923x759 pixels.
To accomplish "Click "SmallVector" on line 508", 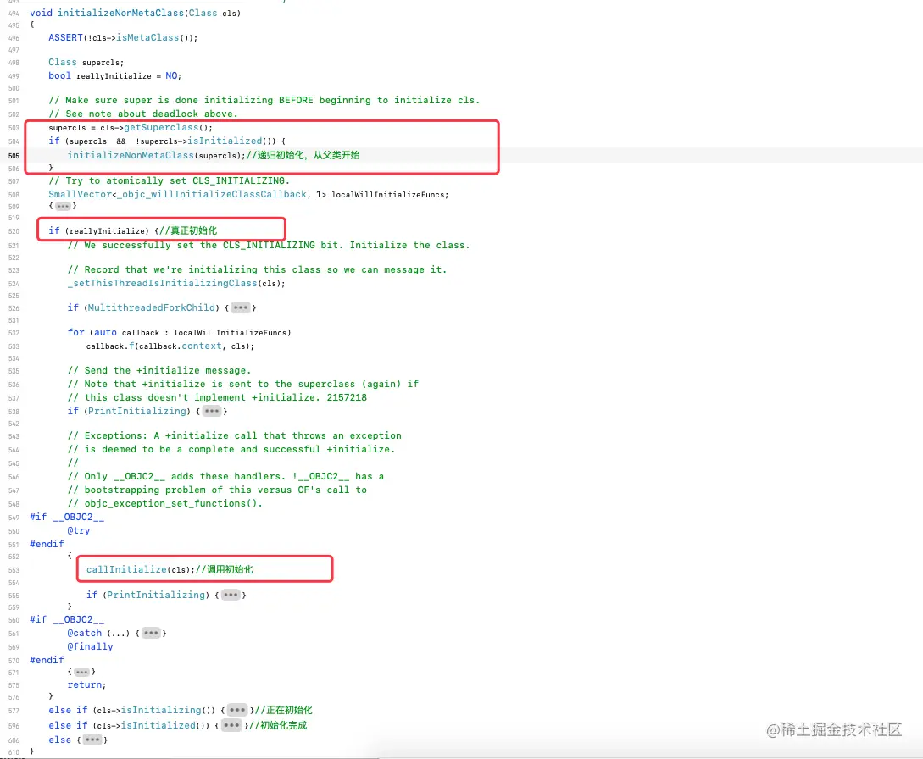I will (80, 194).
